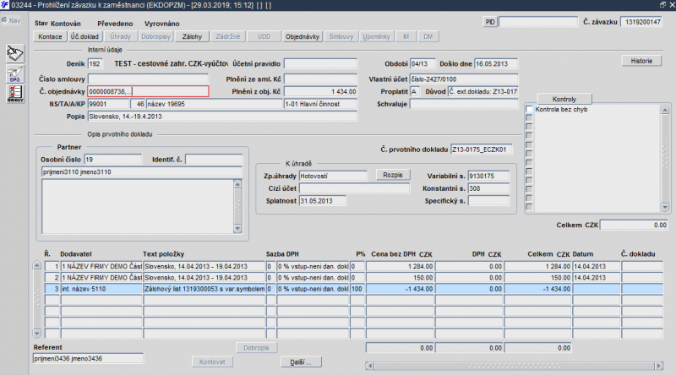Image resolution: width=676 pixels, height=375 pixels.
Task: Toggle the third checkbox in Kontroly list
Action: tap(530, 128)
